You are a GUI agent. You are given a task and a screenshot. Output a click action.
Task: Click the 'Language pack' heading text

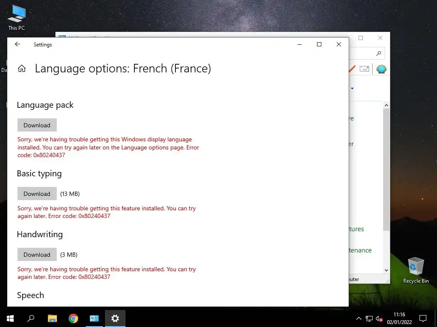[x=45, y=105]
